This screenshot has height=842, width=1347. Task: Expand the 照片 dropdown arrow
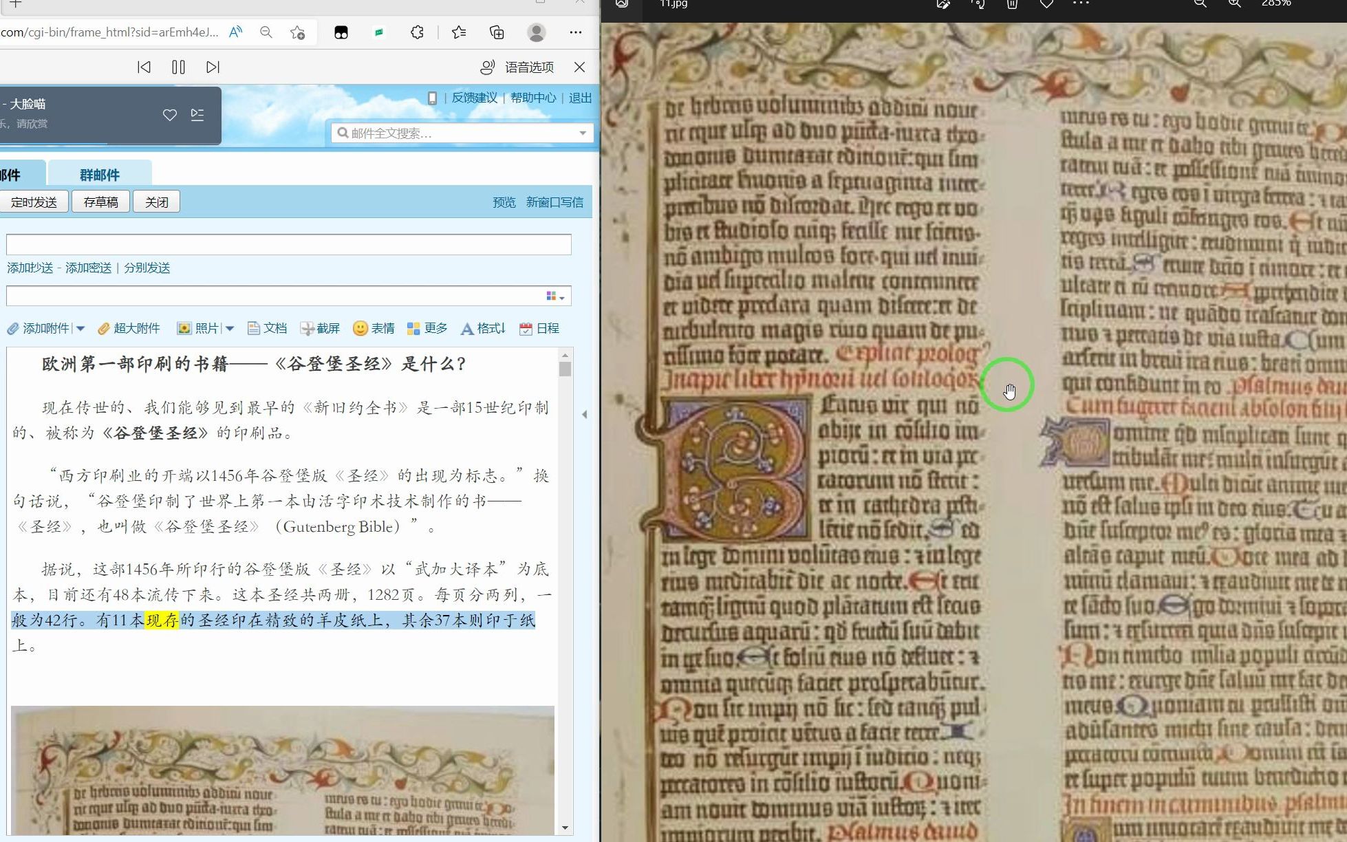point(230,329)
